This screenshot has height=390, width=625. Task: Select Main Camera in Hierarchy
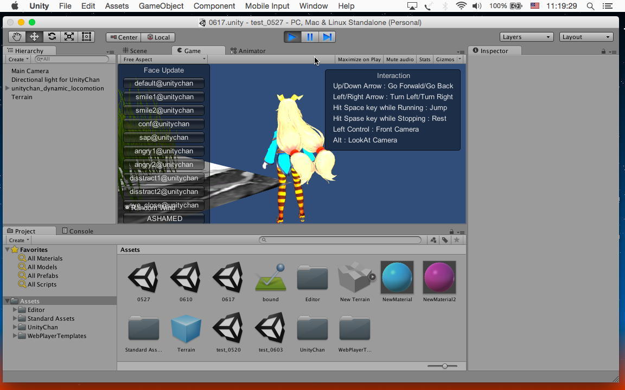(30, 71)
